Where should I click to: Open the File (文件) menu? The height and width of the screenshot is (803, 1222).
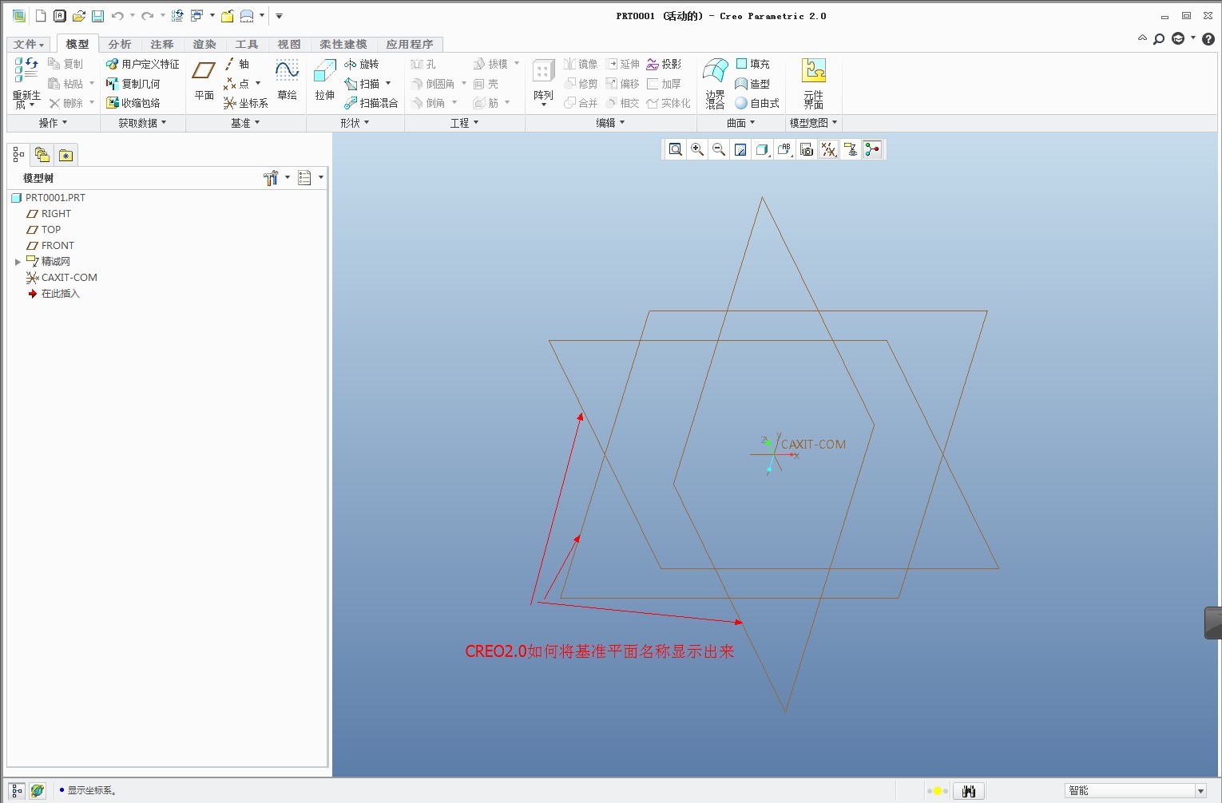pyautogui.click(x=29, y=44)
